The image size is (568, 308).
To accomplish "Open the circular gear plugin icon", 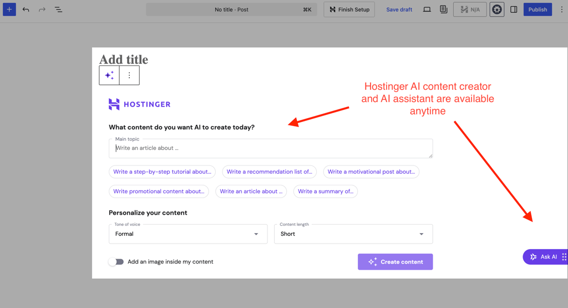I will (497, 9).
